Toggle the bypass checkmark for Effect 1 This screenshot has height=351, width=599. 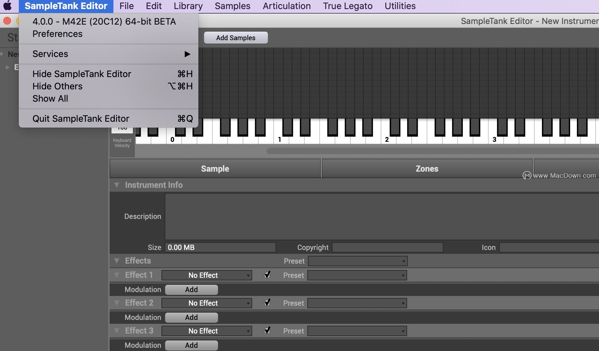267,275
